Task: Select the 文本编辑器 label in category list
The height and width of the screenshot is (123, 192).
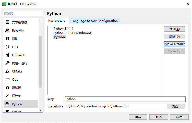Action: (20, 22)
